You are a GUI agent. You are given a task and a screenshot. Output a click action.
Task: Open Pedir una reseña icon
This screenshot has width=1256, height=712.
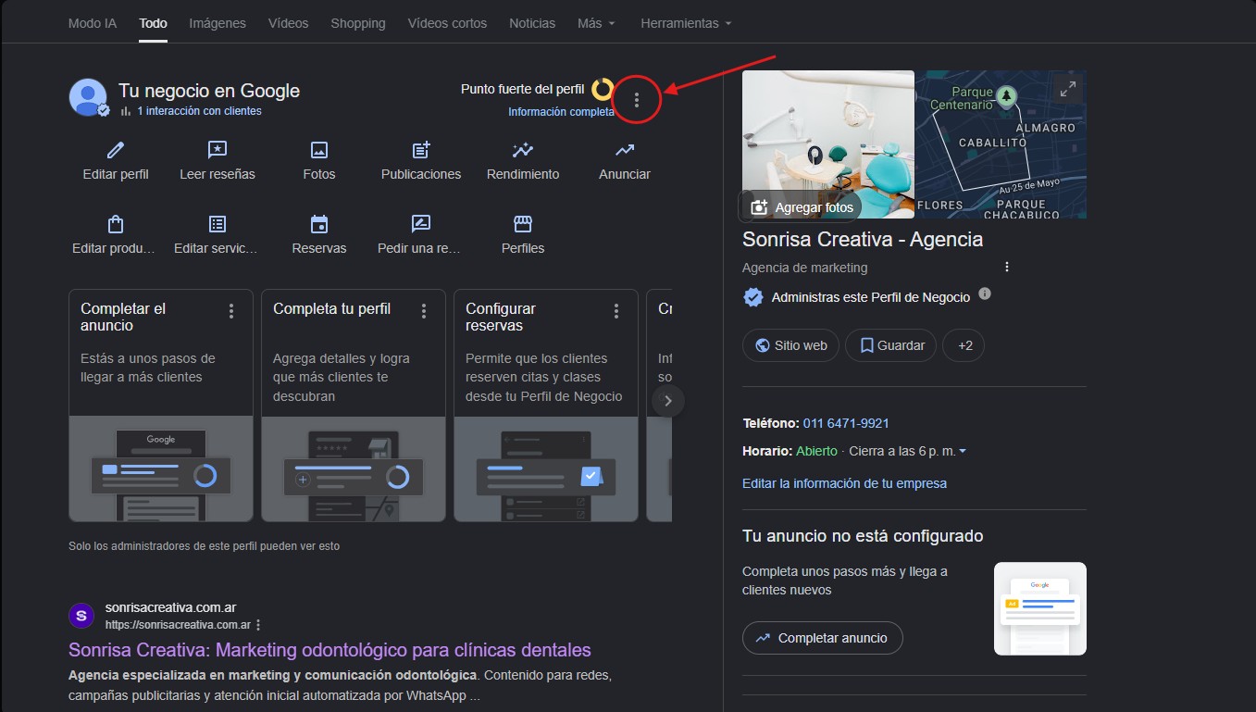421,224
